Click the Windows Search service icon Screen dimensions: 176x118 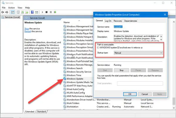pos(65,68)
